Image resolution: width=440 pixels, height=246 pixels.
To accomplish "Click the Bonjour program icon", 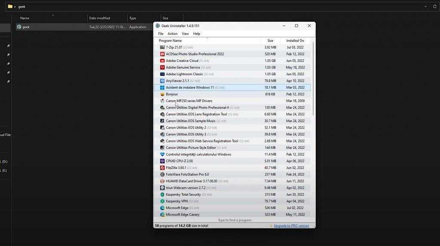I will pyautogui.click(x=162, y=94).
